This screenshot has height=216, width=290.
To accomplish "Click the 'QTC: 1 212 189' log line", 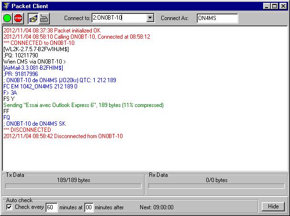I will (60, 80).
